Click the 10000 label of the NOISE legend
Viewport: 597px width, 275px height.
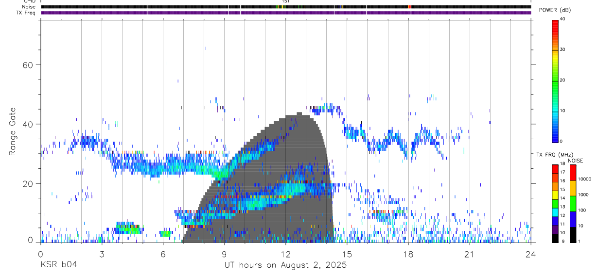point(584,179)
